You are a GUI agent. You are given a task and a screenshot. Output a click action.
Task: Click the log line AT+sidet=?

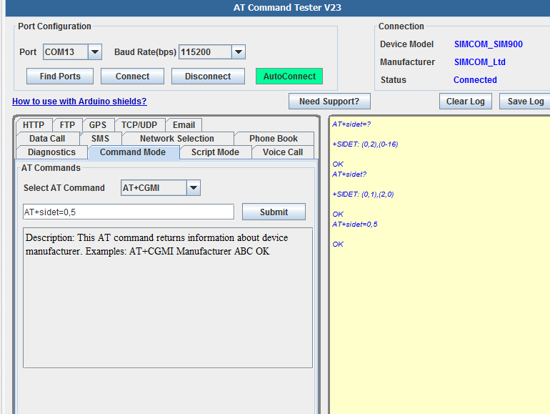click(x=351, y=124)
